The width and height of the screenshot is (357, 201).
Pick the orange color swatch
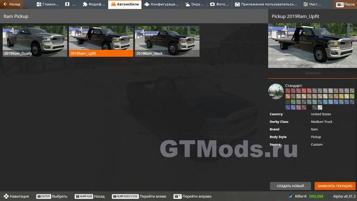point(288,97)
